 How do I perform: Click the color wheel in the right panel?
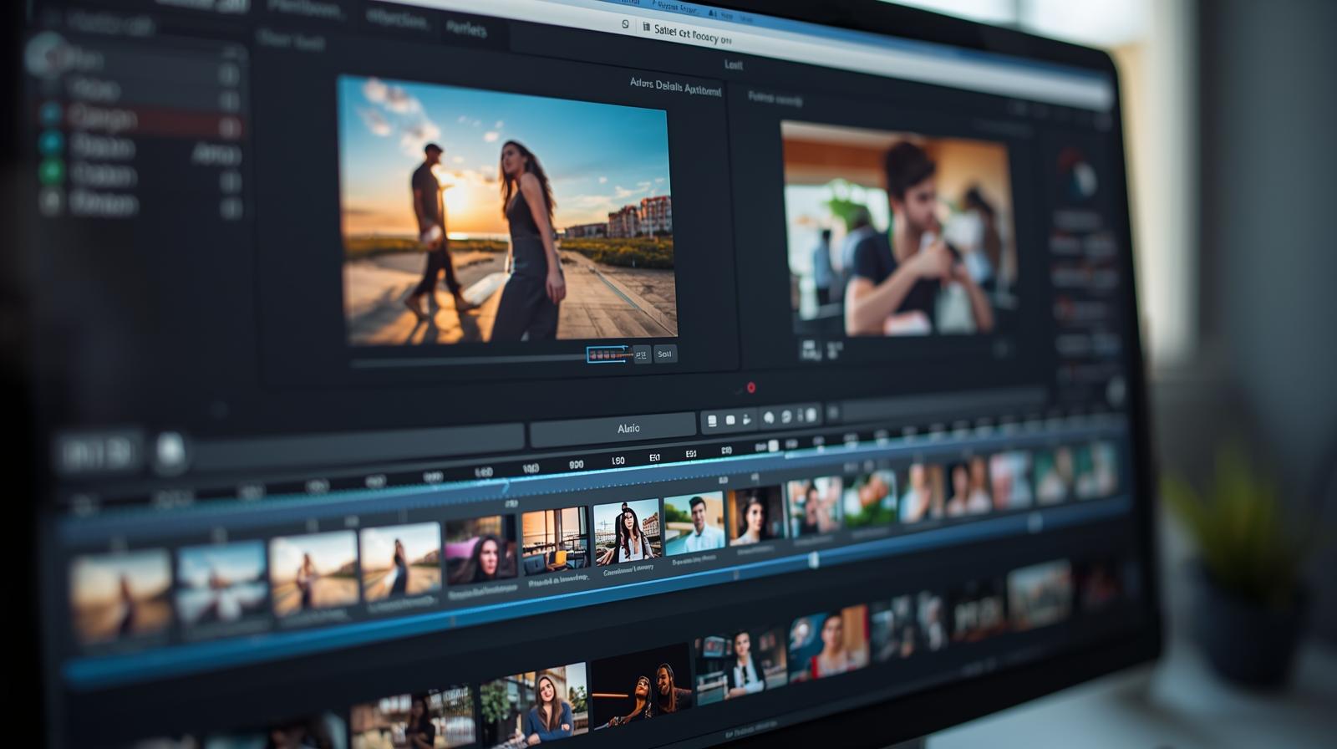click(1076, 174)
